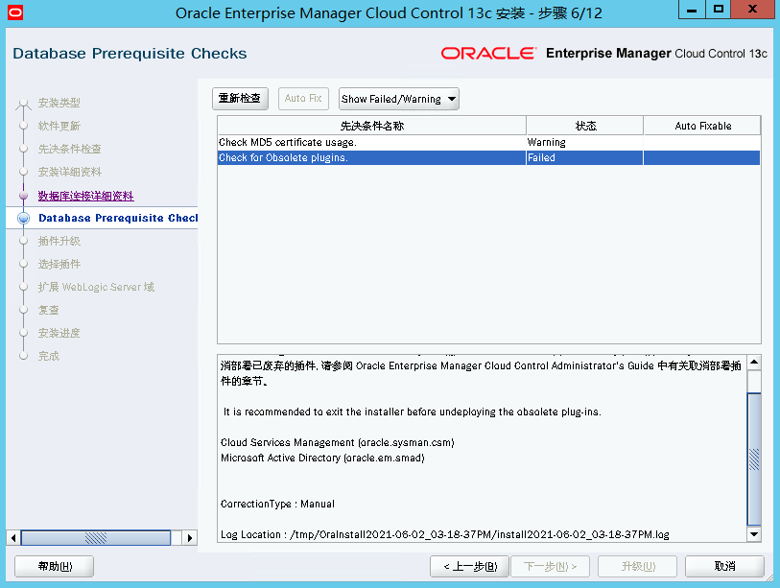
Task: Click the sidebar horizontal scrollbar thumb
Action: pyautogui.click(x=96, y=537)
